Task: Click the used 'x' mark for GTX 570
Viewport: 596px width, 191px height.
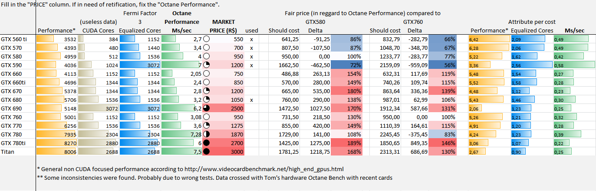Action: 251,48
